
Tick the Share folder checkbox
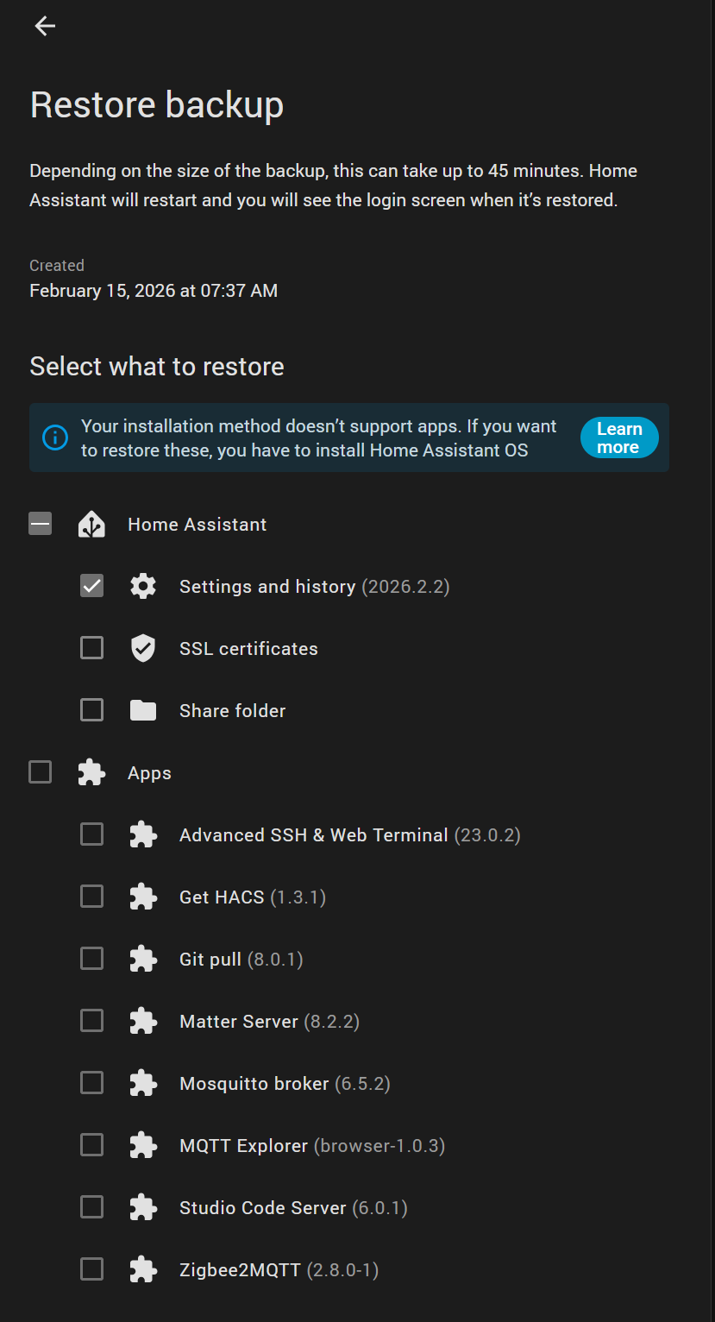(92, 710)
